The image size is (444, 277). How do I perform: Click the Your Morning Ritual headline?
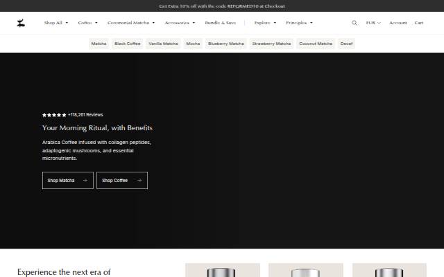(x=97, y=128)
